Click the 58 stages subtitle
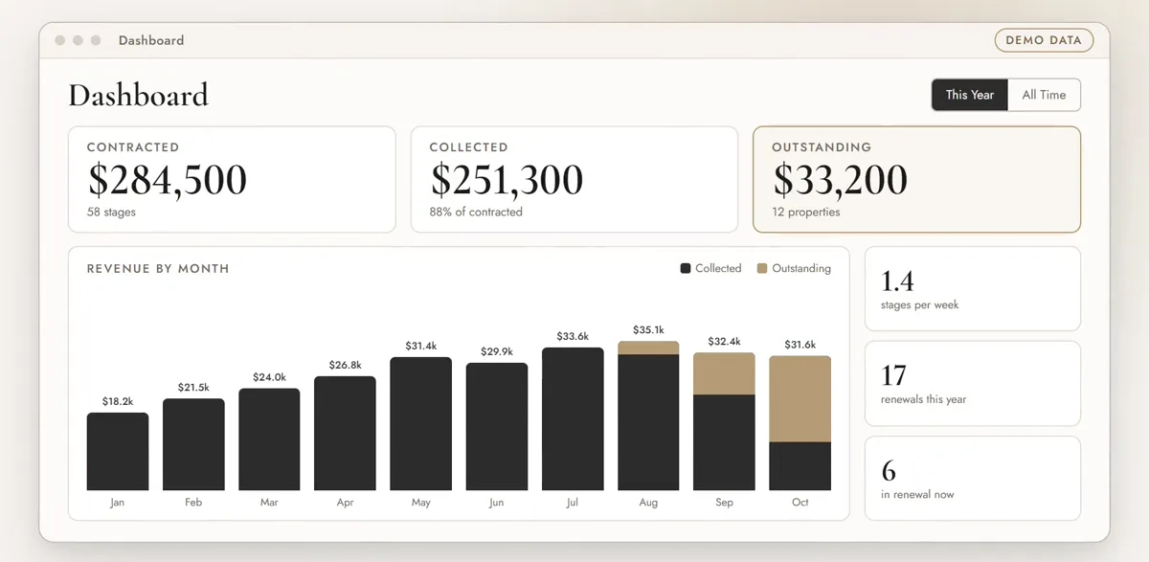 coord(111,213)
